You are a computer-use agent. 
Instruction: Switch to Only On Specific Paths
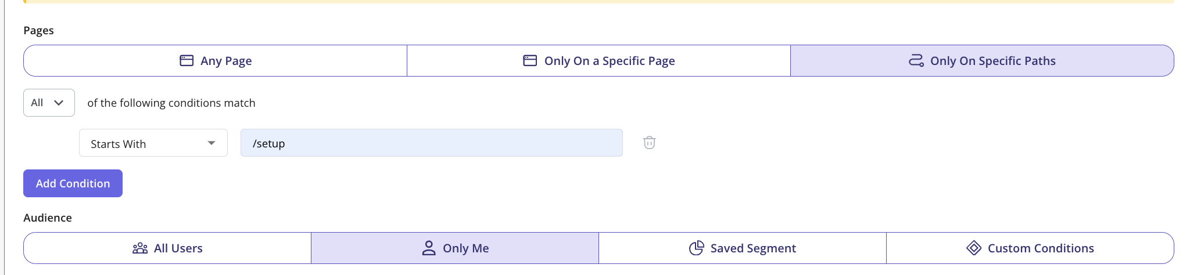click(982, 61)
